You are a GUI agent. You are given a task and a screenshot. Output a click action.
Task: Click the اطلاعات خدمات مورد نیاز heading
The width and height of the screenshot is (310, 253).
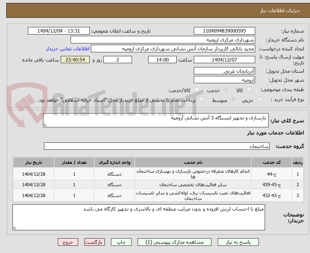coord(276,133)
